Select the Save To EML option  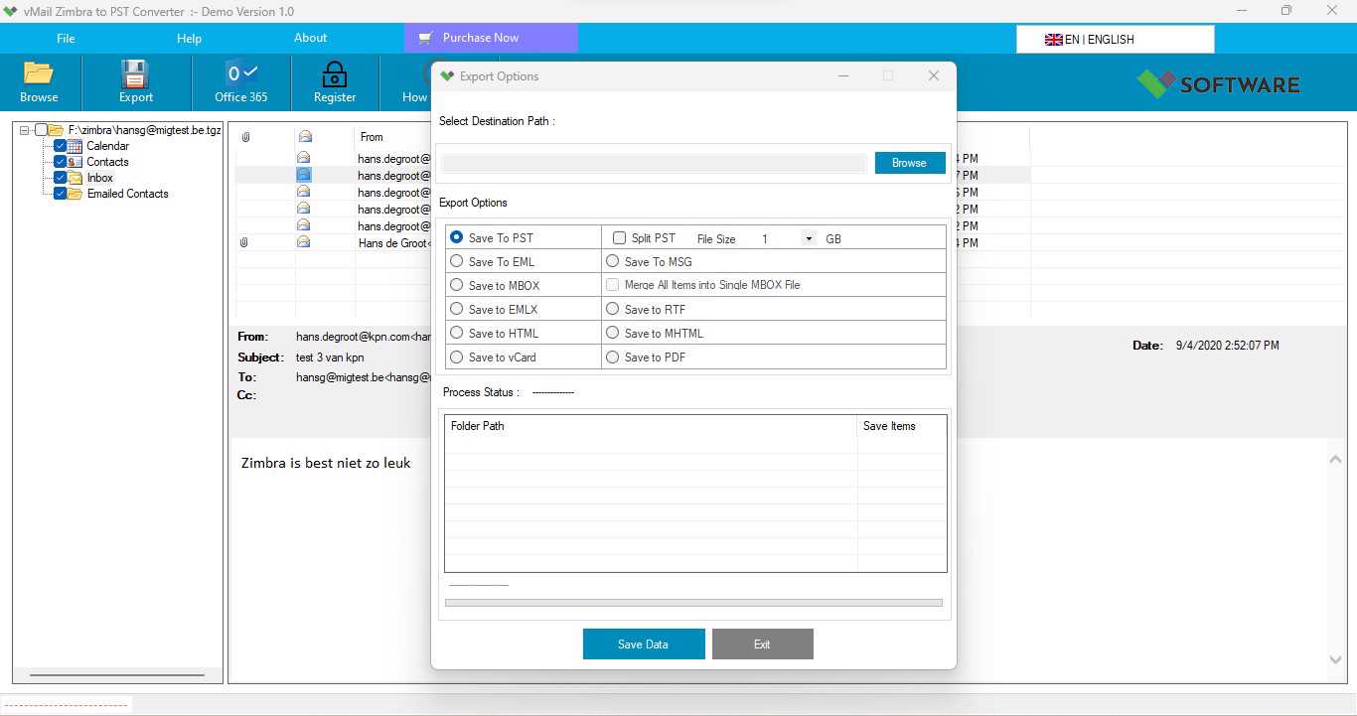point(457,261)
